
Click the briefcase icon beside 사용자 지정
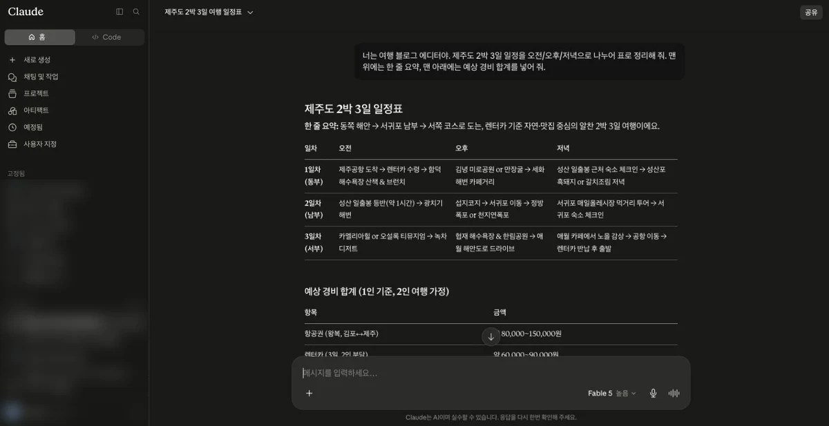12,144
